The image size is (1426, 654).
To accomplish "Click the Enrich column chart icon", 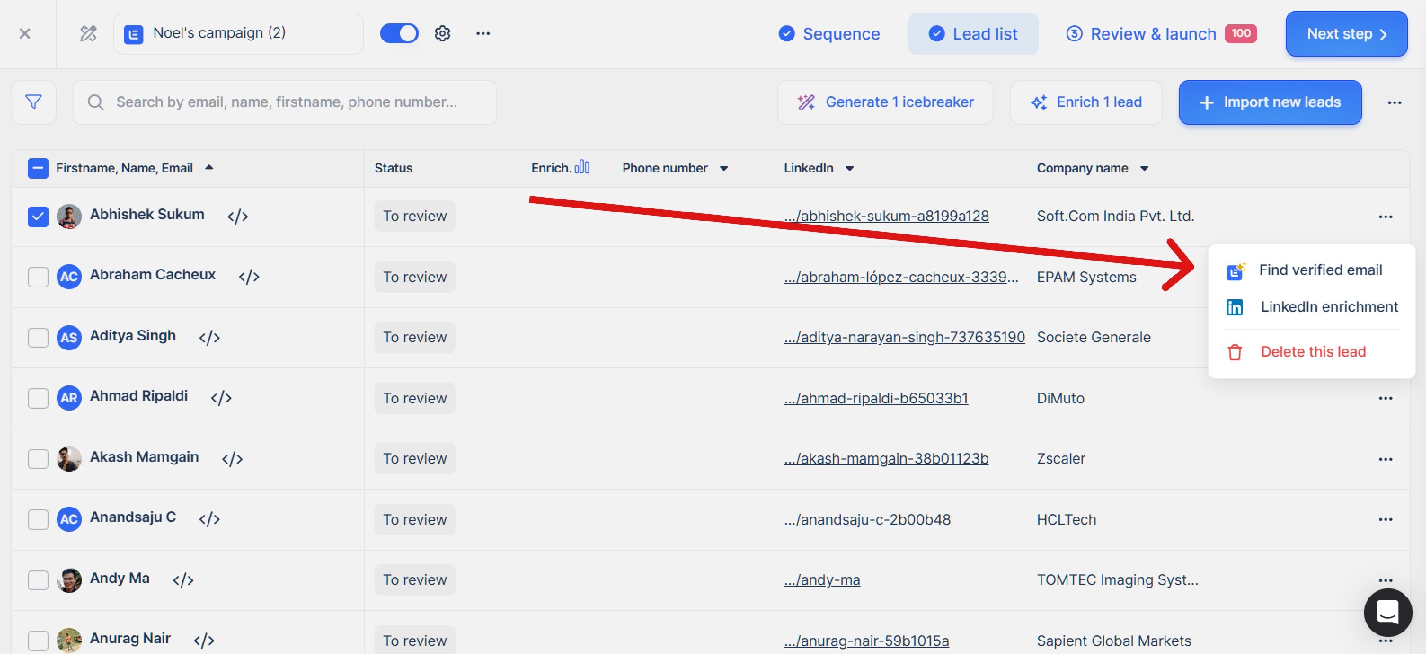I will point(582,167).
